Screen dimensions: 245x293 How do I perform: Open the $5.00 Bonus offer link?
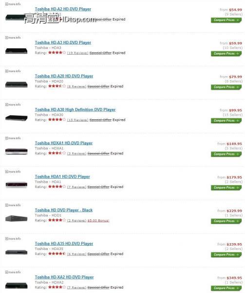[x=98, y=221]
